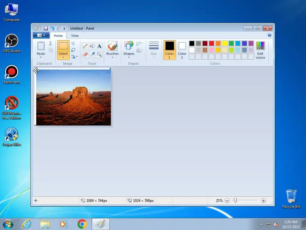Select the Magnifier tool
The image size is (306, 230).
(99, 54)
